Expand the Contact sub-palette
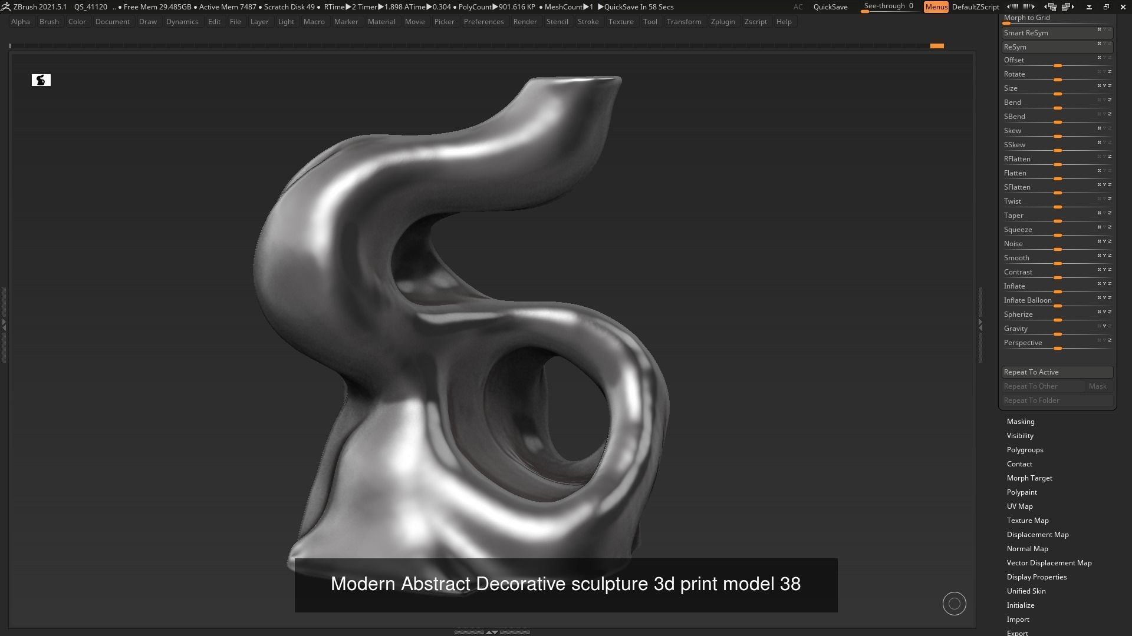The height and width of the screenshot is (636, 1132). point(1019,464)
